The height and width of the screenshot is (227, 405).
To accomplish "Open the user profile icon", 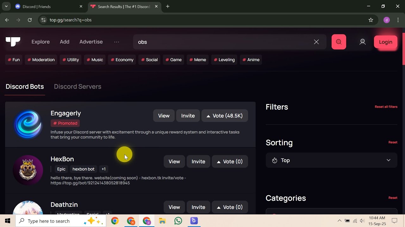I will [x=363, y=42].
